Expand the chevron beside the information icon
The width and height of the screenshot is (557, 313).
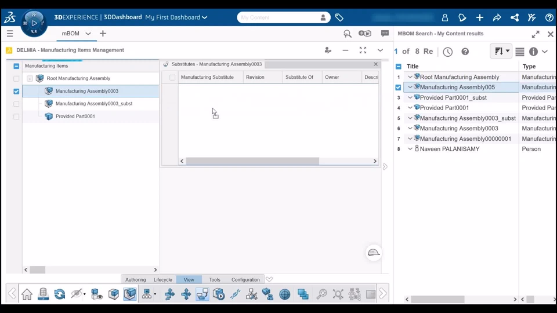point(545,52)
